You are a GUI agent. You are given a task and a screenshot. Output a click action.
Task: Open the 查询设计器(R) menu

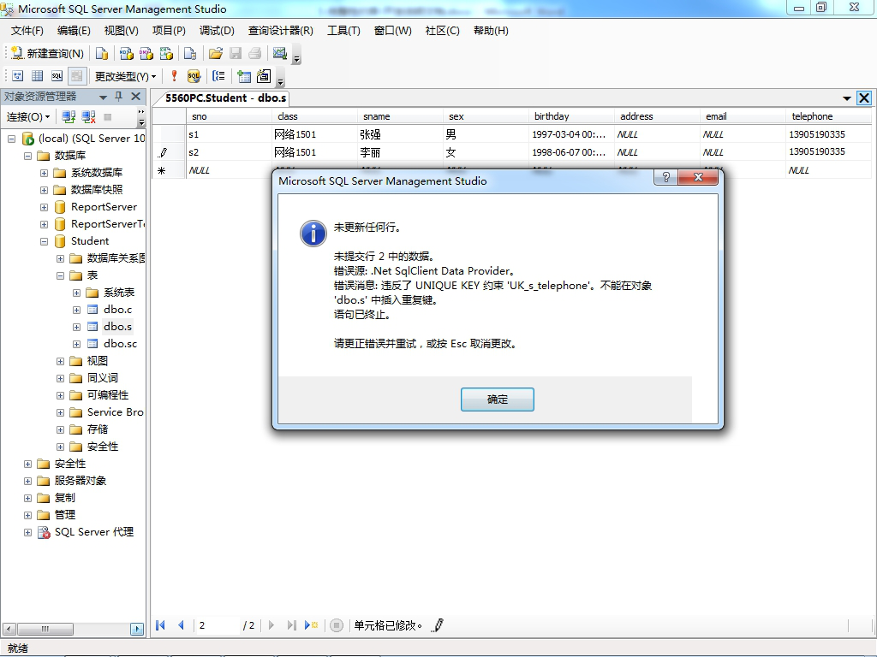click(281, 31)
